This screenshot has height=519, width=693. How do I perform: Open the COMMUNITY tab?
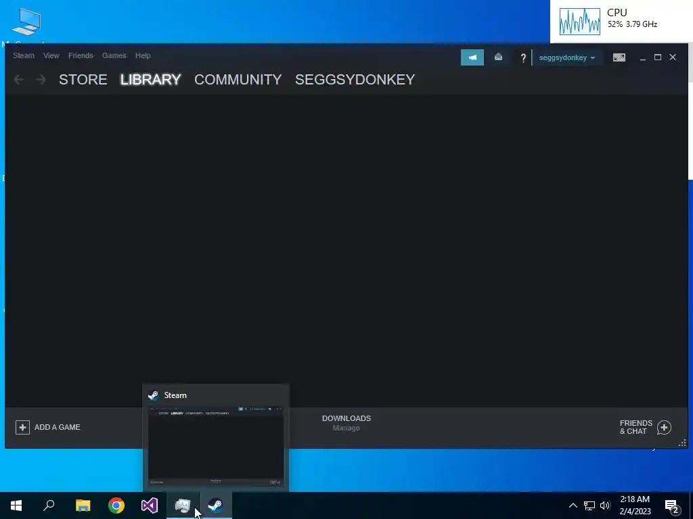pos(238,80)
